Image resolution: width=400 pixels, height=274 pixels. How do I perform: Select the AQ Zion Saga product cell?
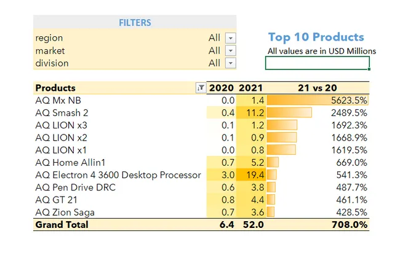[x=120, y=212]
